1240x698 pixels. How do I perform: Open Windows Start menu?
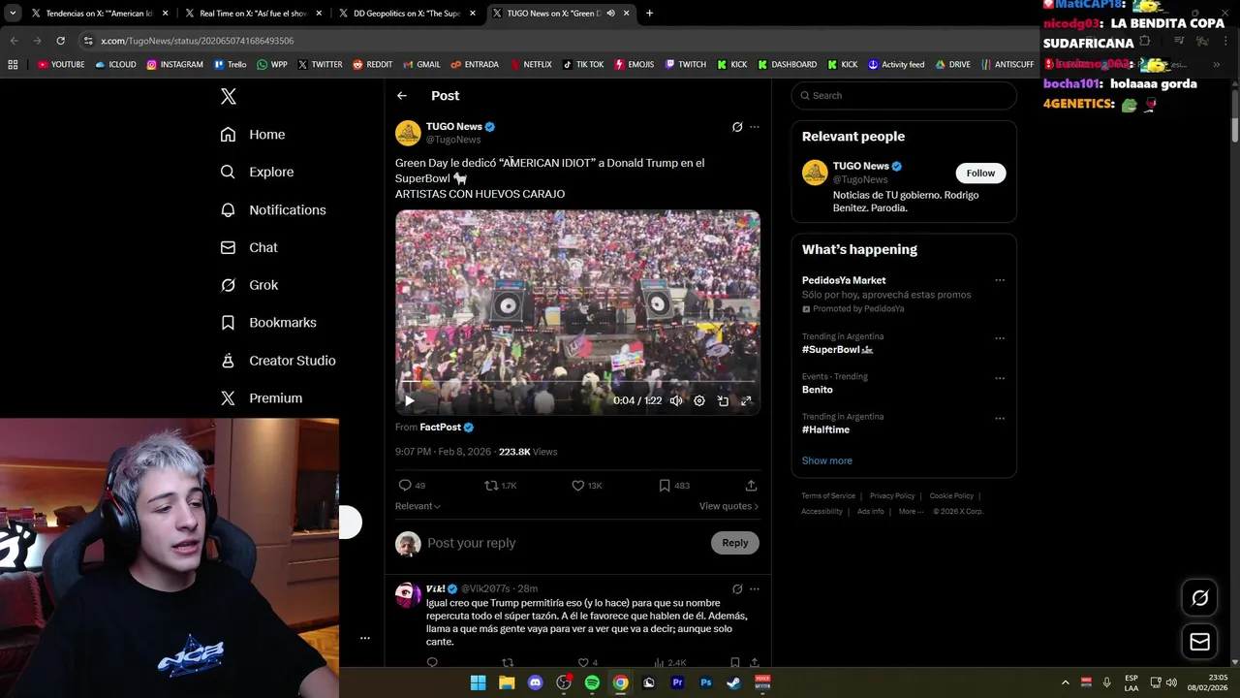(478, 682)
